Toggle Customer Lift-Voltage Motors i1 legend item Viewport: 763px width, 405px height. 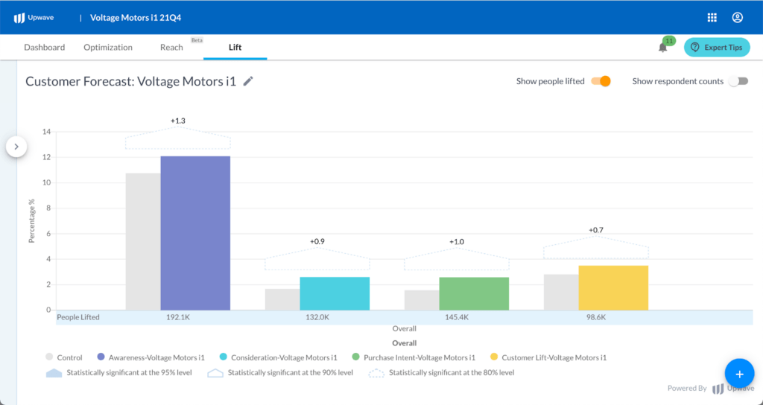point(548,357)
